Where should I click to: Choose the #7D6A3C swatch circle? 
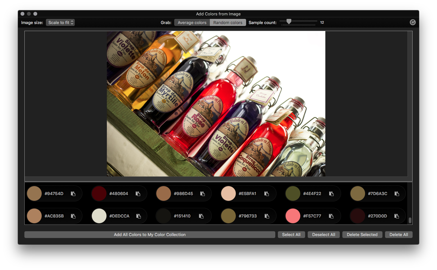pos(358,193)
